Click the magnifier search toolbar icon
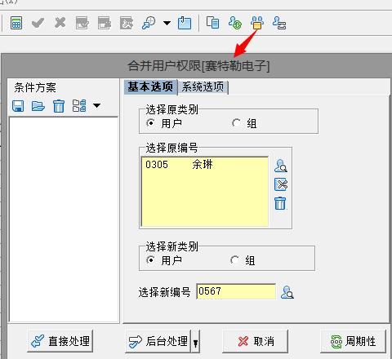This screenshot has height=359, width=392. coord(149,23)
